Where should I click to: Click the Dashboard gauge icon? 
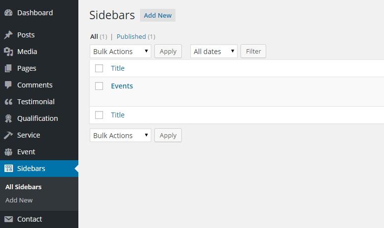point(8,13)
